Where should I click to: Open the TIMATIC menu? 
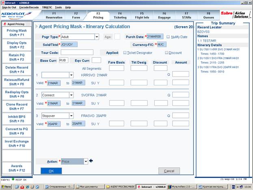pyautogui.click(x=47, y=7)
